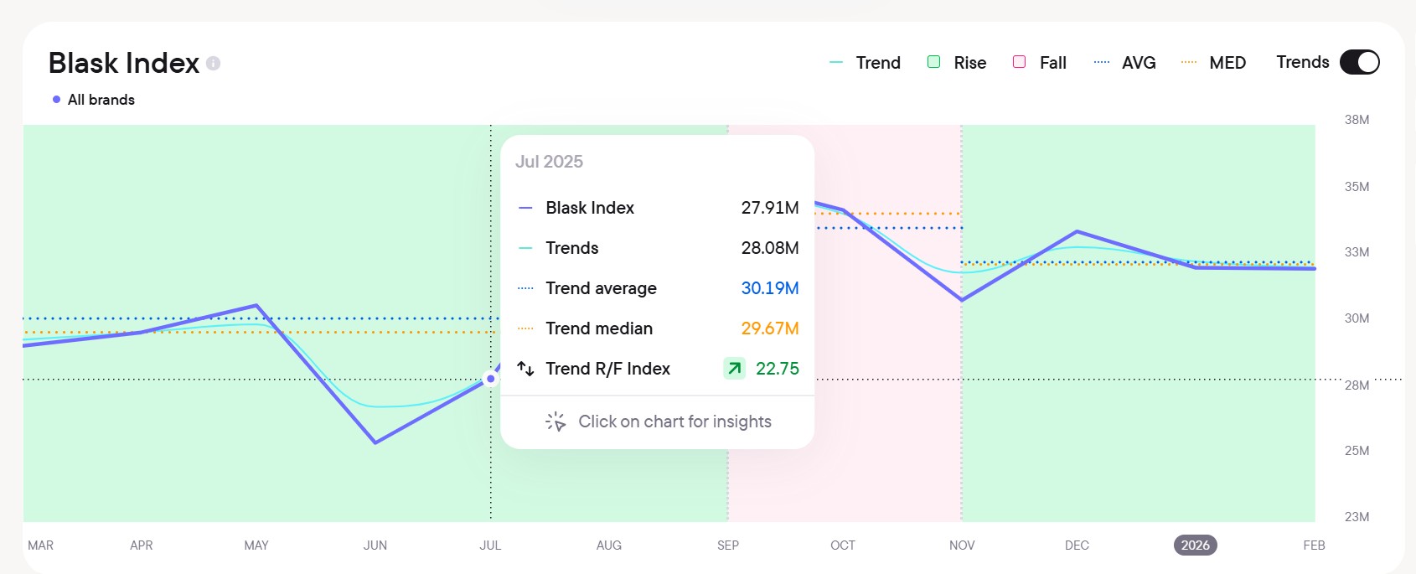
Task: Click the Trends value 28.08M
Action: (x=770, y=248)
